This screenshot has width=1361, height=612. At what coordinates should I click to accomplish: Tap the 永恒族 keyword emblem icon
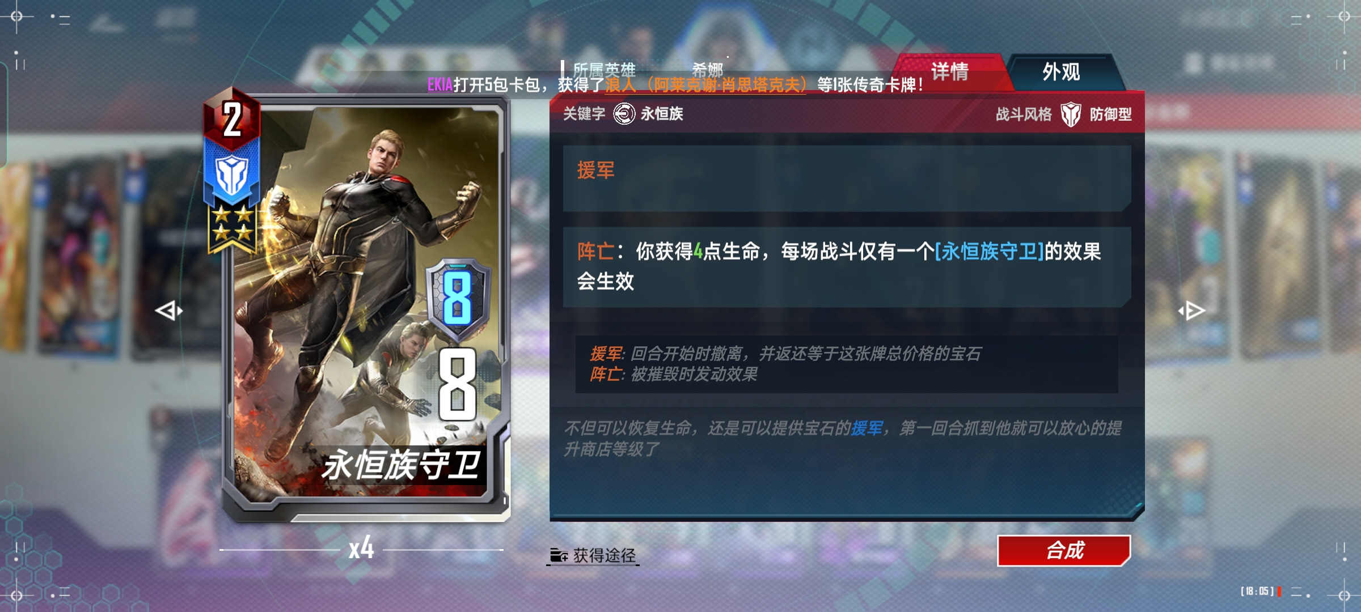(624, 114)
